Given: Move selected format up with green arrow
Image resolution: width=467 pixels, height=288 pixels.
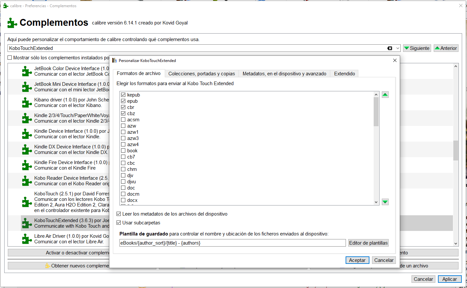Looking at the screenshot, I should pos(385,95).
